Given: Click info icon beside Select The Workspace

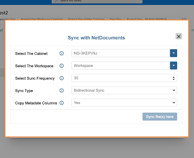Looking at the screenshot, I should 62,66.
